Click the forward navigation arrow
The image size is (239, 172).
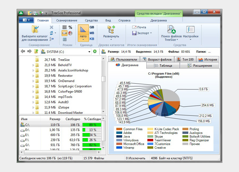click(29, 51)
